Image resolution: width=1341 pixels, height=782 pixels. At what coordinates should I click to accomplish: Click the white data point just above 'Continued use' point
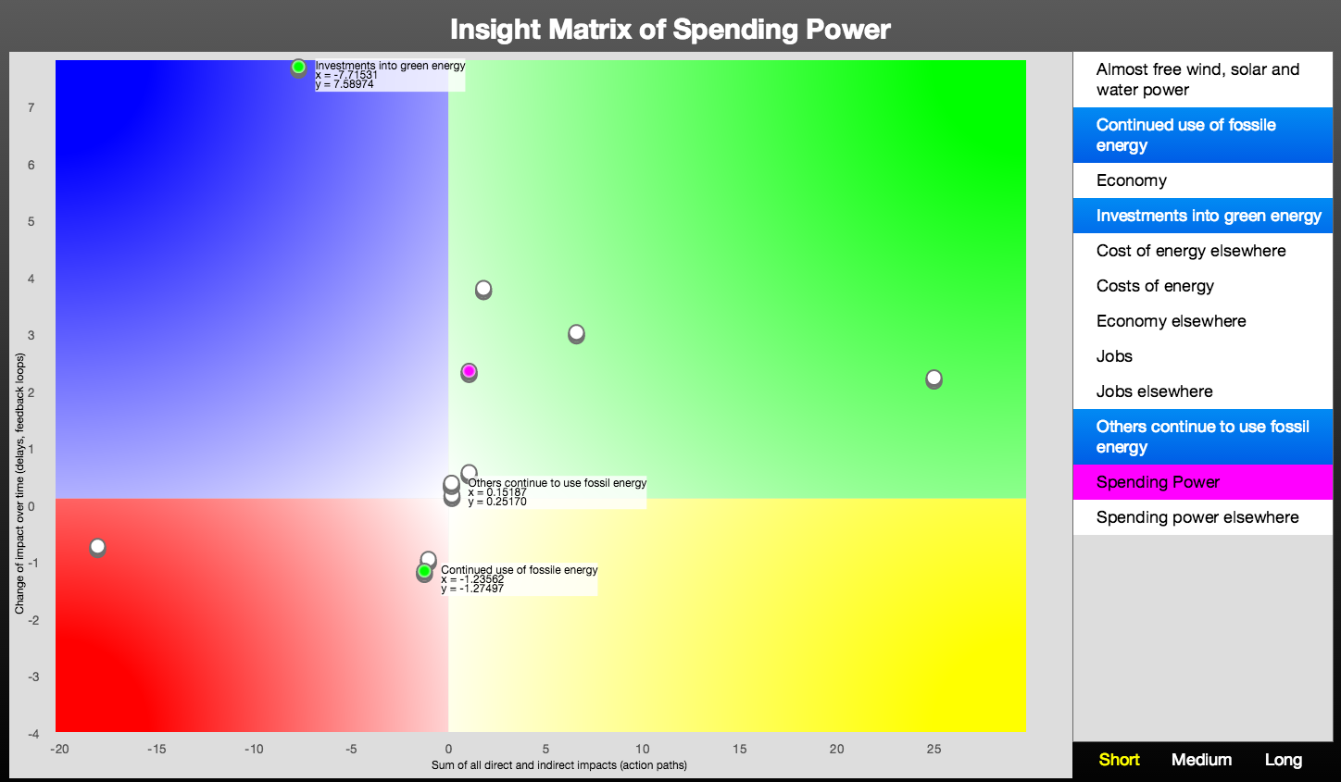pos(428,559)
